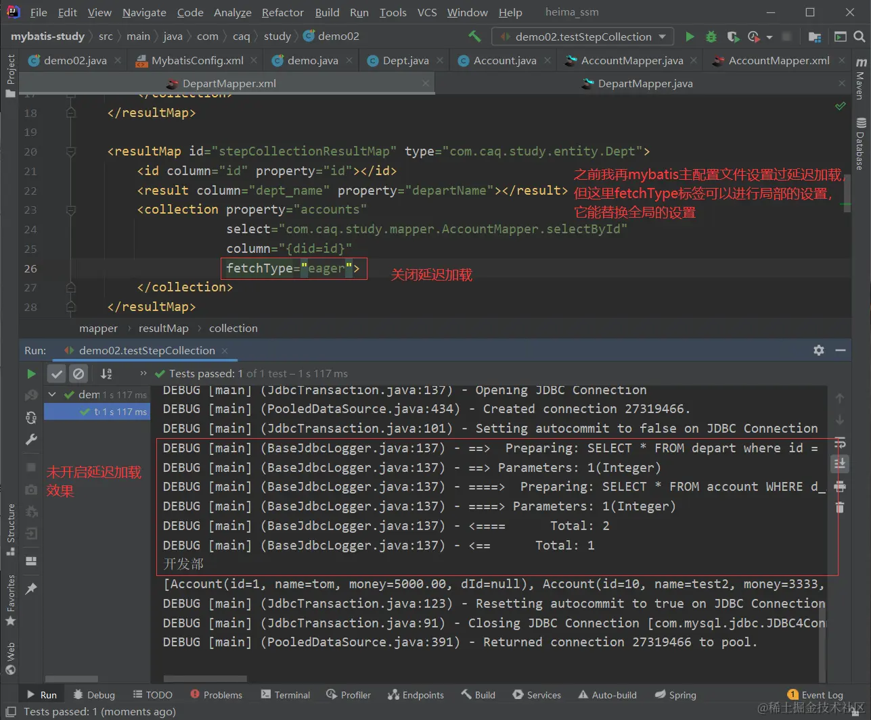Open the Profiler run icon in the toolbar

tap(754, 37)
